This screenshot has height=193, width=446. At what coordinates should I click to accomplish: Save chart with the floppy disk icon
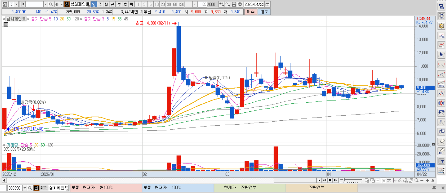(234, 4)
